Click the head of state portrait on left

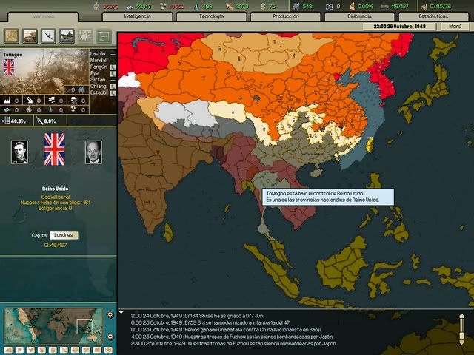19,152
